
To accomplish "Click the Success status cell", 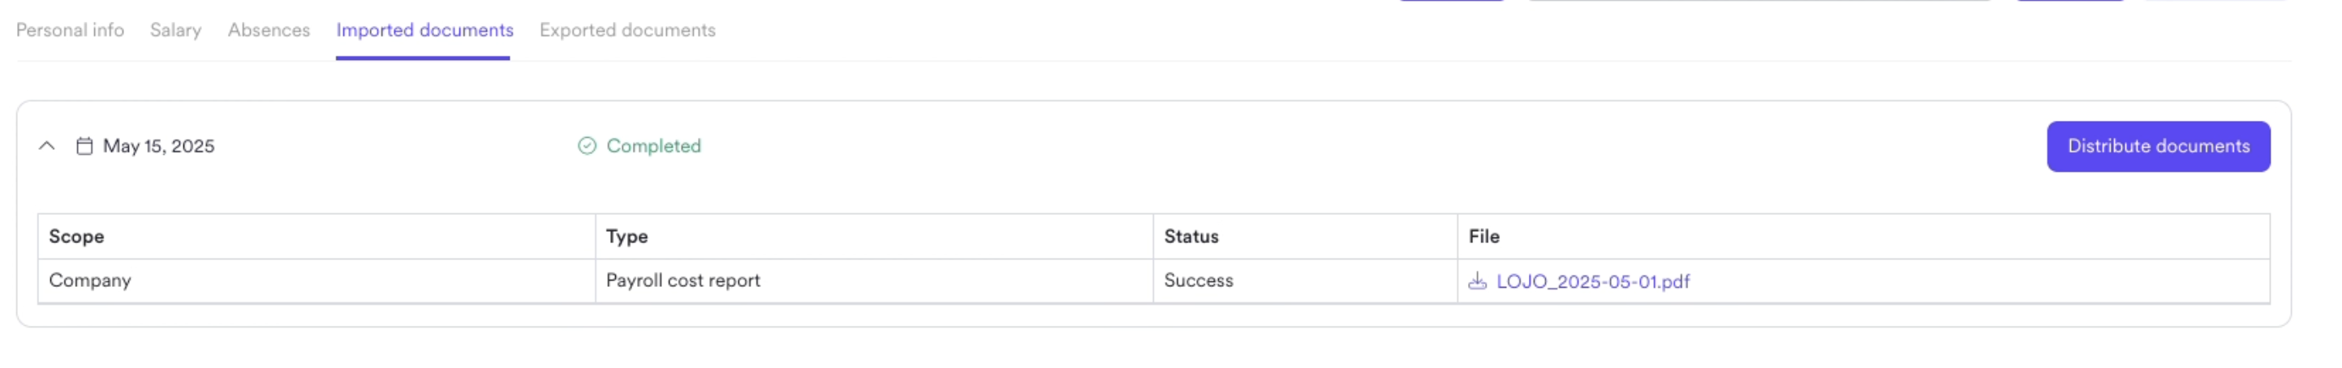I will click(x=1199, y=280).
